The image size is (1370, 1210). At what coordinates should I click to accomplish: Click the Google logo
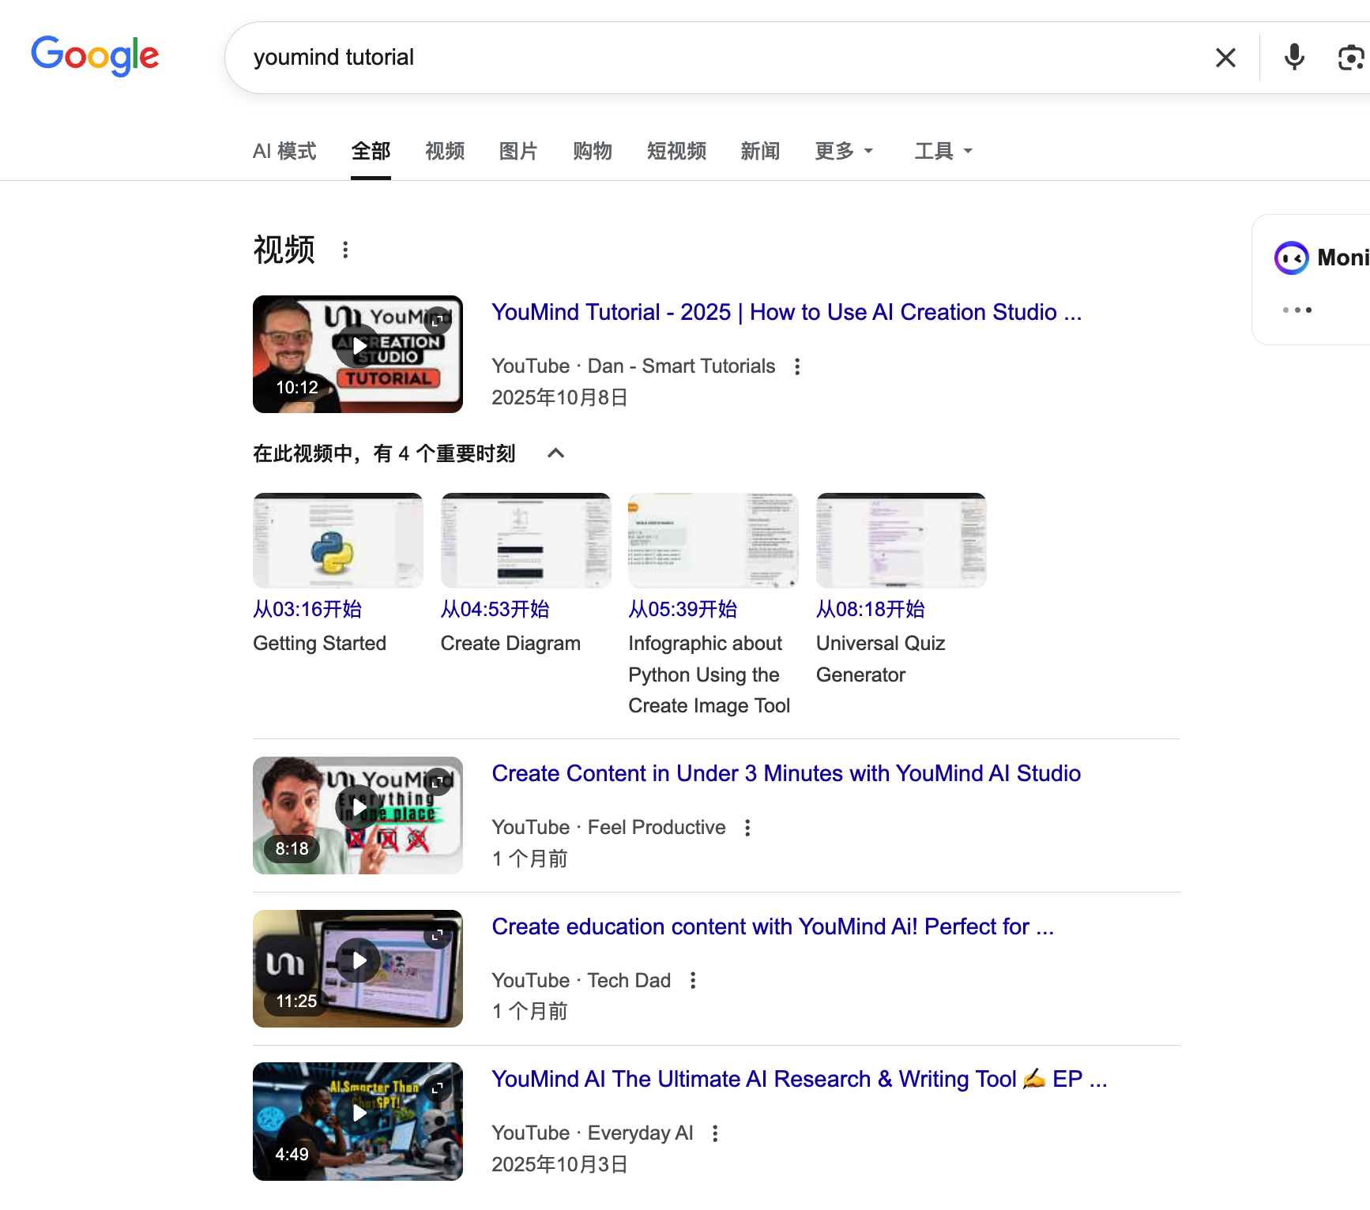click(x=95, y=56)
